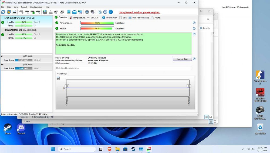Open the Recycle Bin desktop icon
The width and height of the screenshot is (270, 153).
point(260,129)
